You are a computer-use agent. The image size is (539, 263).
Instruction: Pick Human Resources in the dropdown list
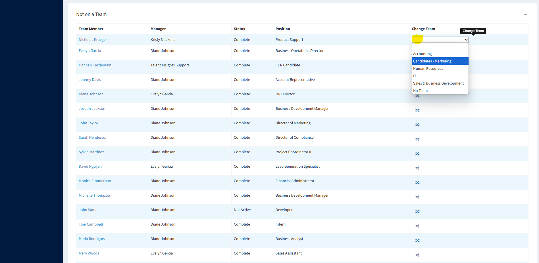(x=428, y=69)
